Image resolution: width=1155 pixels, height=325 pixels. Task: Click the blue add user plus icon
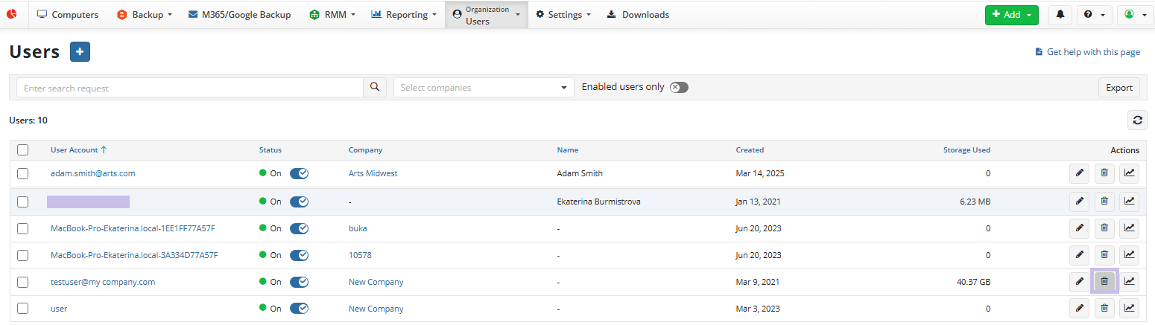click(x=80, y=52)
